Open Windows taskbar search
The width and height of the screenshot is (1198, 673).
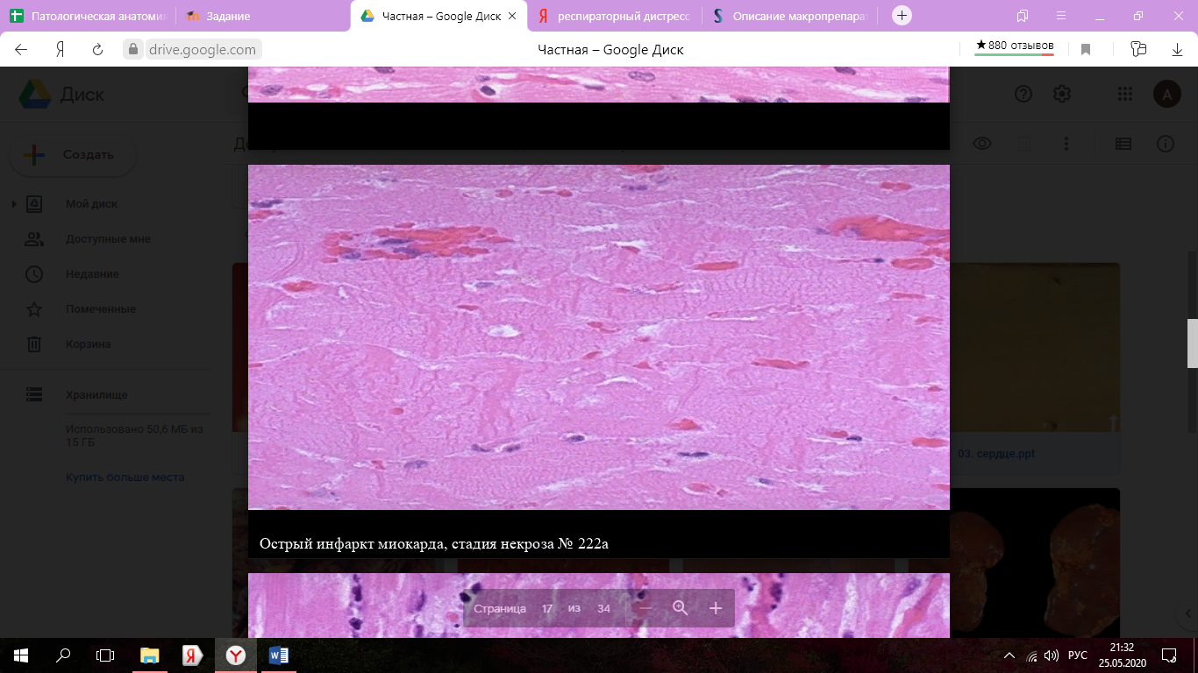[x=63, y=655]
